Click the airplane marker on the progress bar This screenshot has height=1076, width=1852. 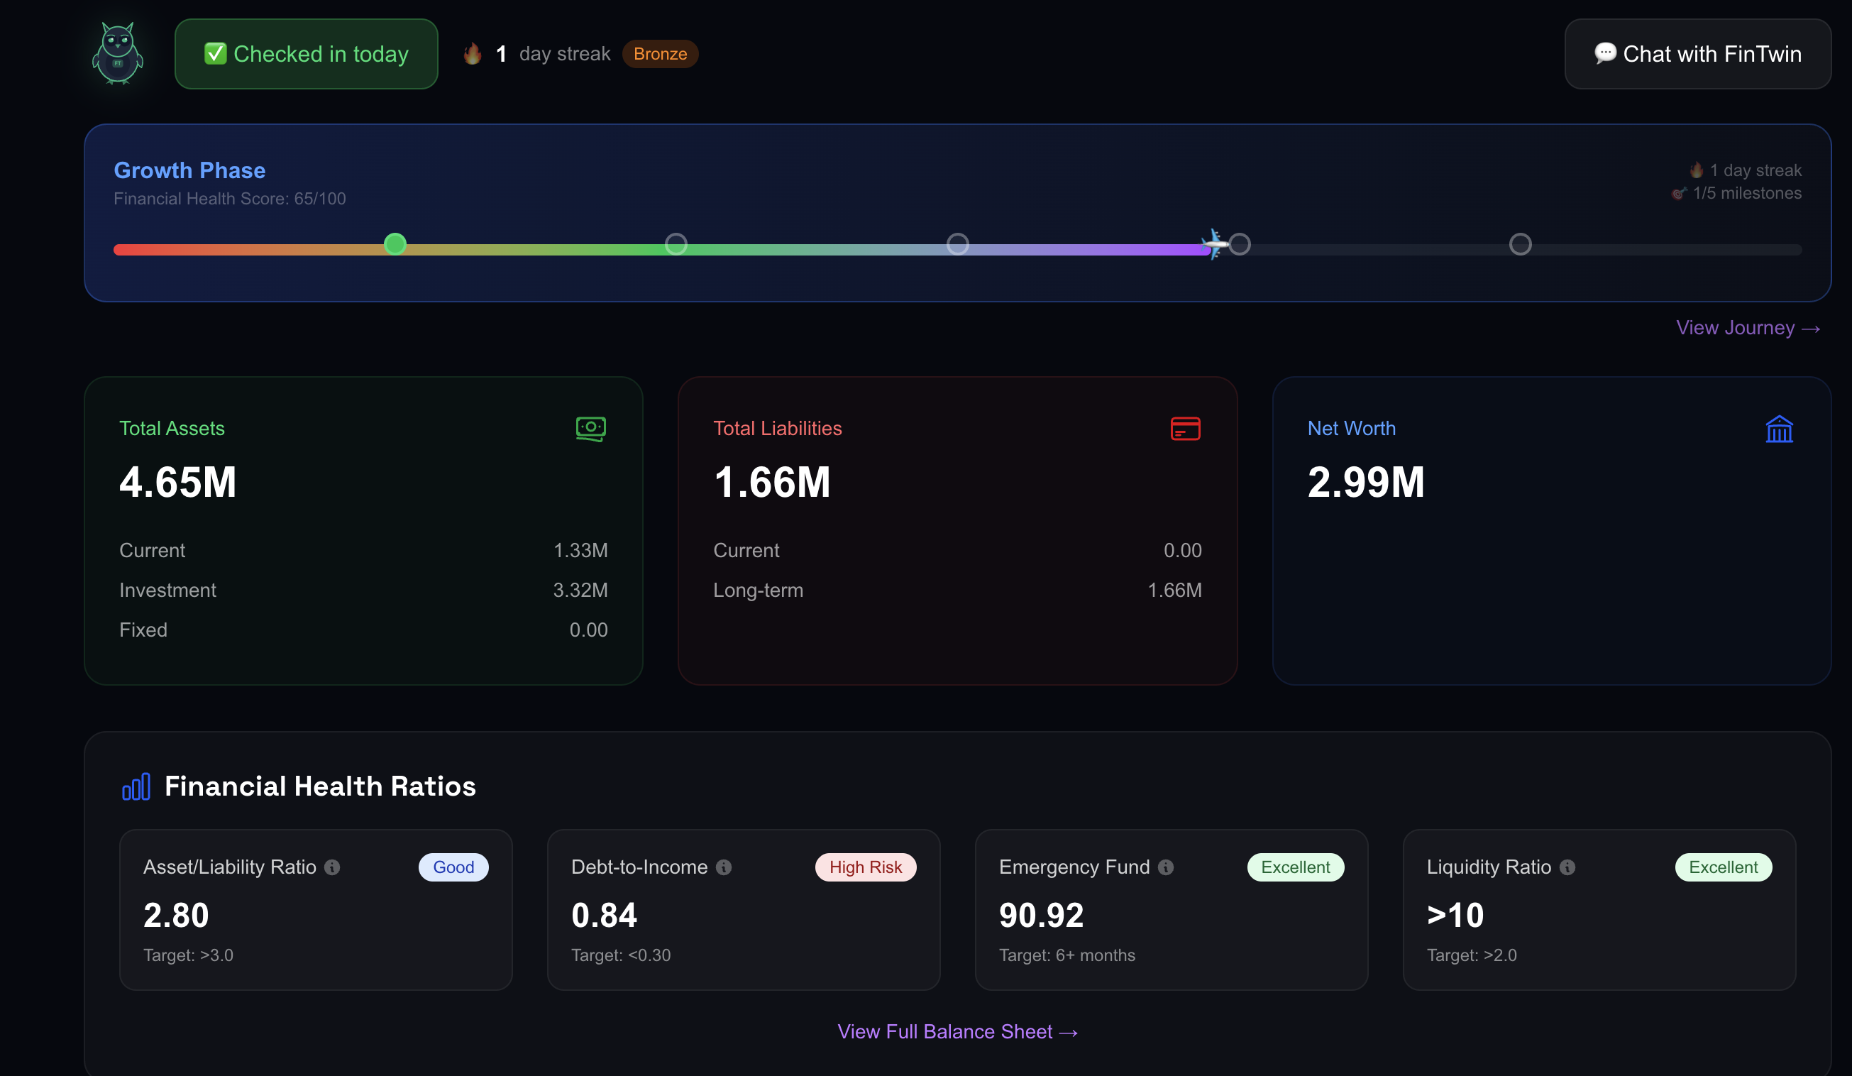(x=1214, y=243)
